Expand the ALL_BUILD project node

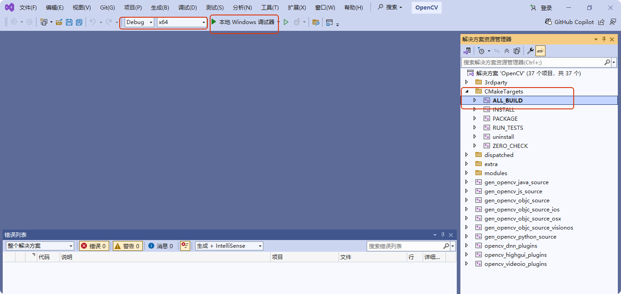(x=475, y=100)
